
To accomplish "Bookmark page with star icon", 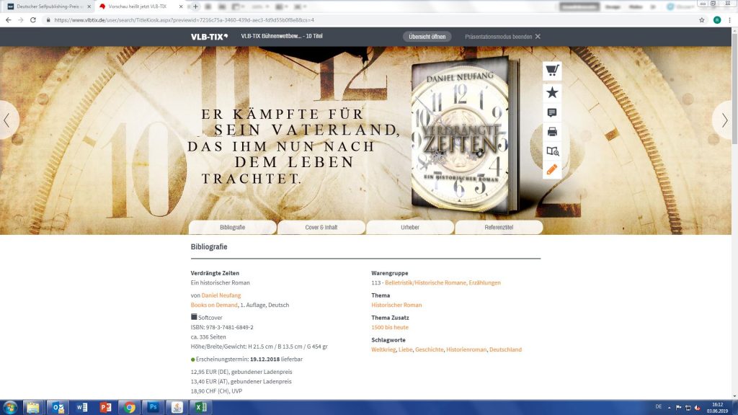I will 702,20.
